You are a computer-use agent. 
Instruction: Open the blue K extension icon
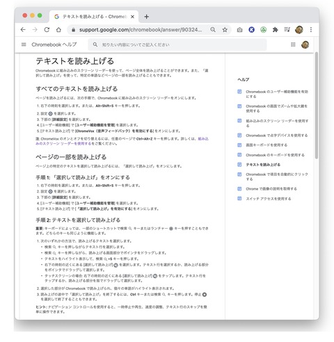click(x=251, y=30)
